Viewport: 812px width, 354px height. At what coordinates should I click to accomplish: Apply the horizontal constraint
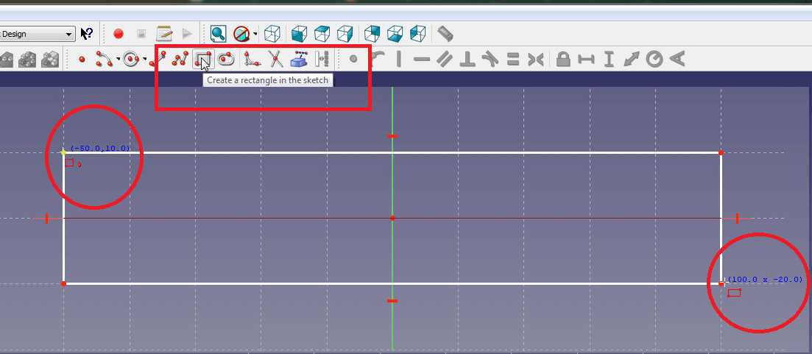(422, 59)
